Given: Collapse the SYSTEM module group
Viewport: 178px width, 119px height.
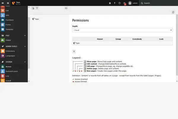Looking at the screenshot, I should click(25, 62).
